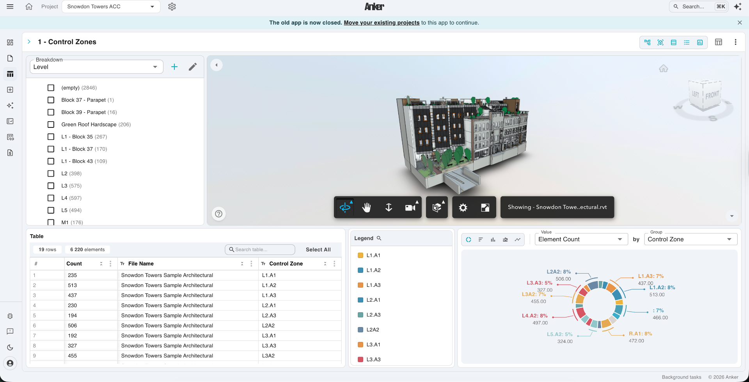Edit breakdown with the pencil icon
The image size is (749, 382).
point(193,67)
